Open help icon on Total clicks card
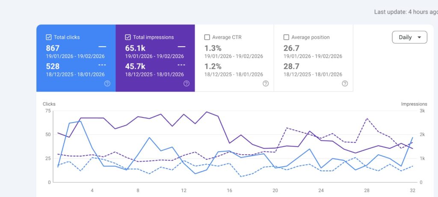Screen dimensions: 438x197 point(107,83)
